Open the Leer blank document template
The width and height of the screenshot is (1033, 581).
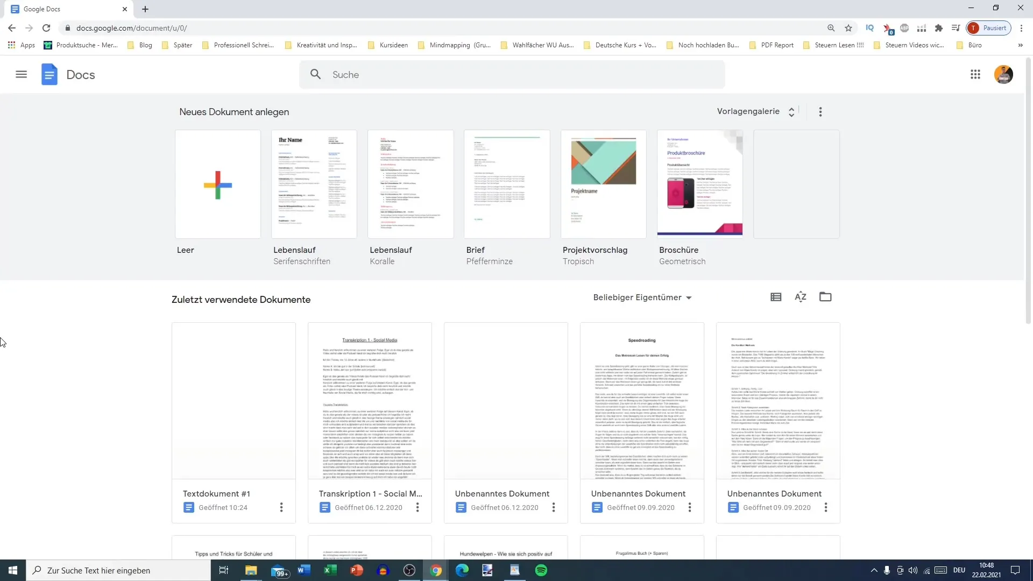218,185
